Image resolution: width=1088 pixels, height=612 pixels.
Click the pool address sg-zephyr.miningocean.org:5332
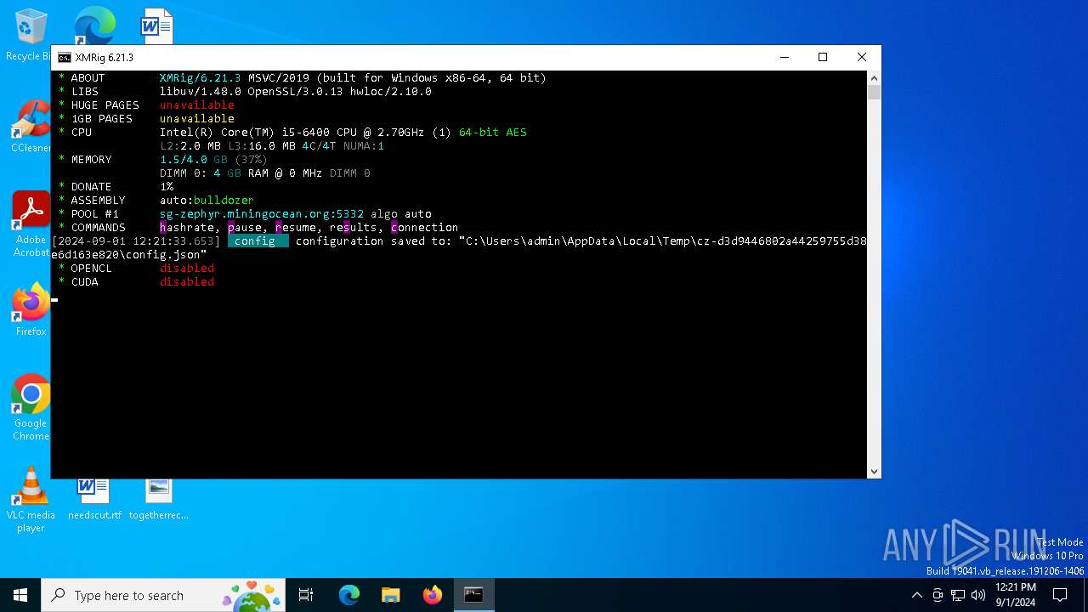[262, 213]
